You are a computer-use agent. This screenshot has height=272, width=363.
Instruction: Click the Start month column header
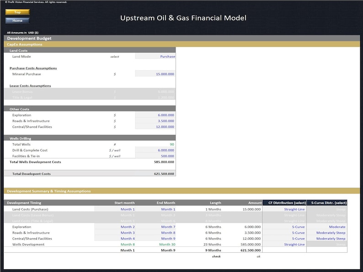click(x=124, y=203)
